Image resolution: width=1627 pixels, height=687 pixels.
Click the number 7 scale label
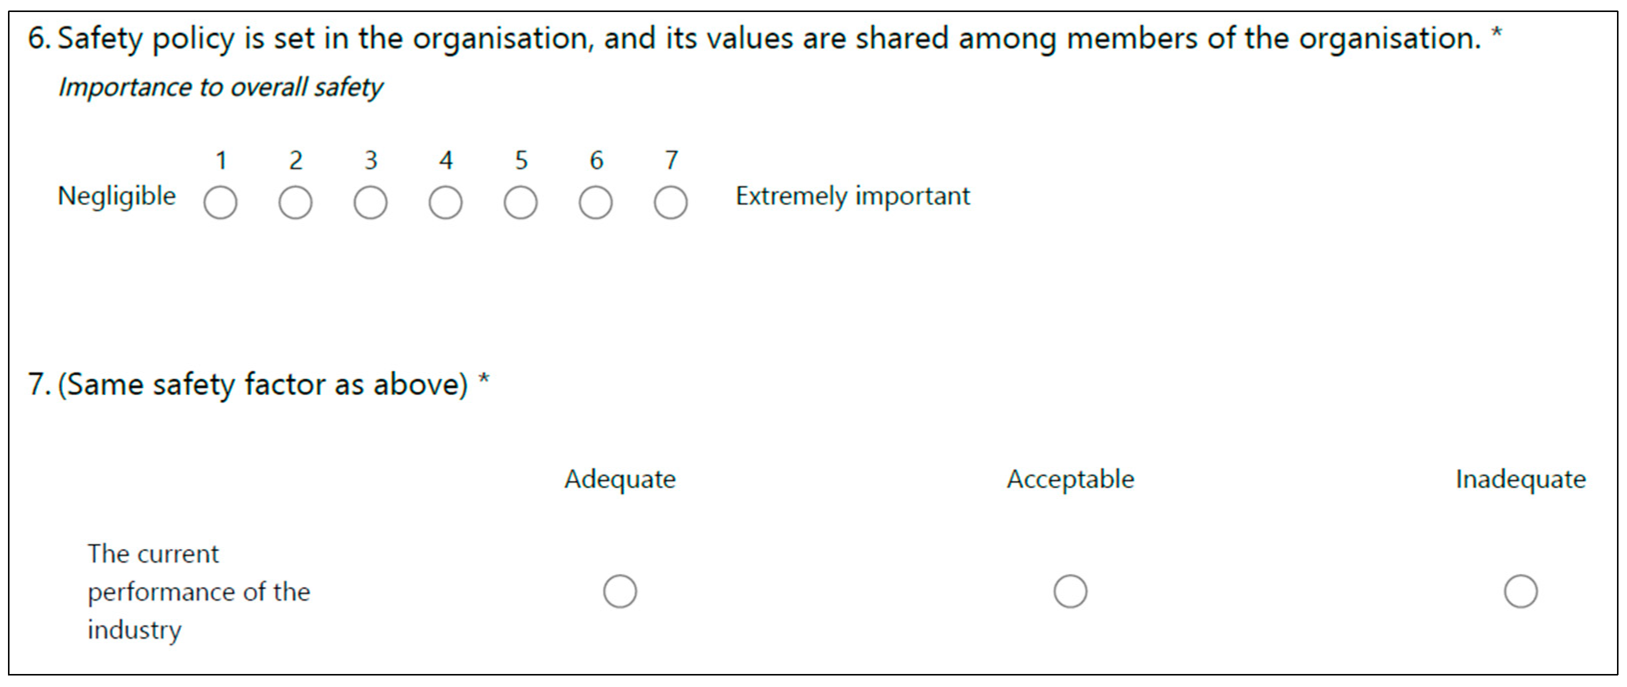671,160
